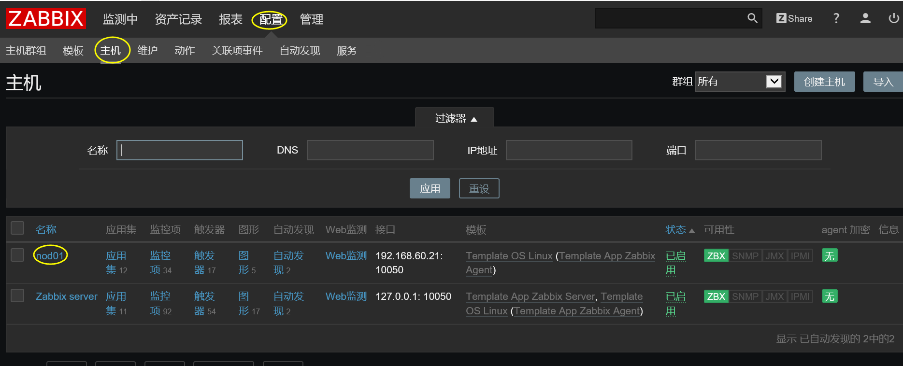Go to 自动发现 submenu

(x=300, y=51)
